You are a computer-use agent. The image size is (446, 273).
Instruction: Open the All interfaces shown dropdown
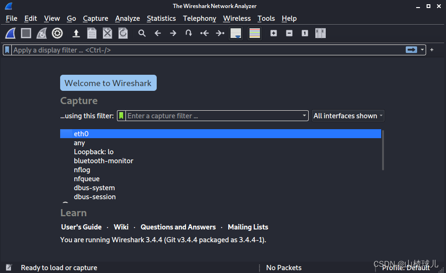pyautogui.click(x=348, y=116)
